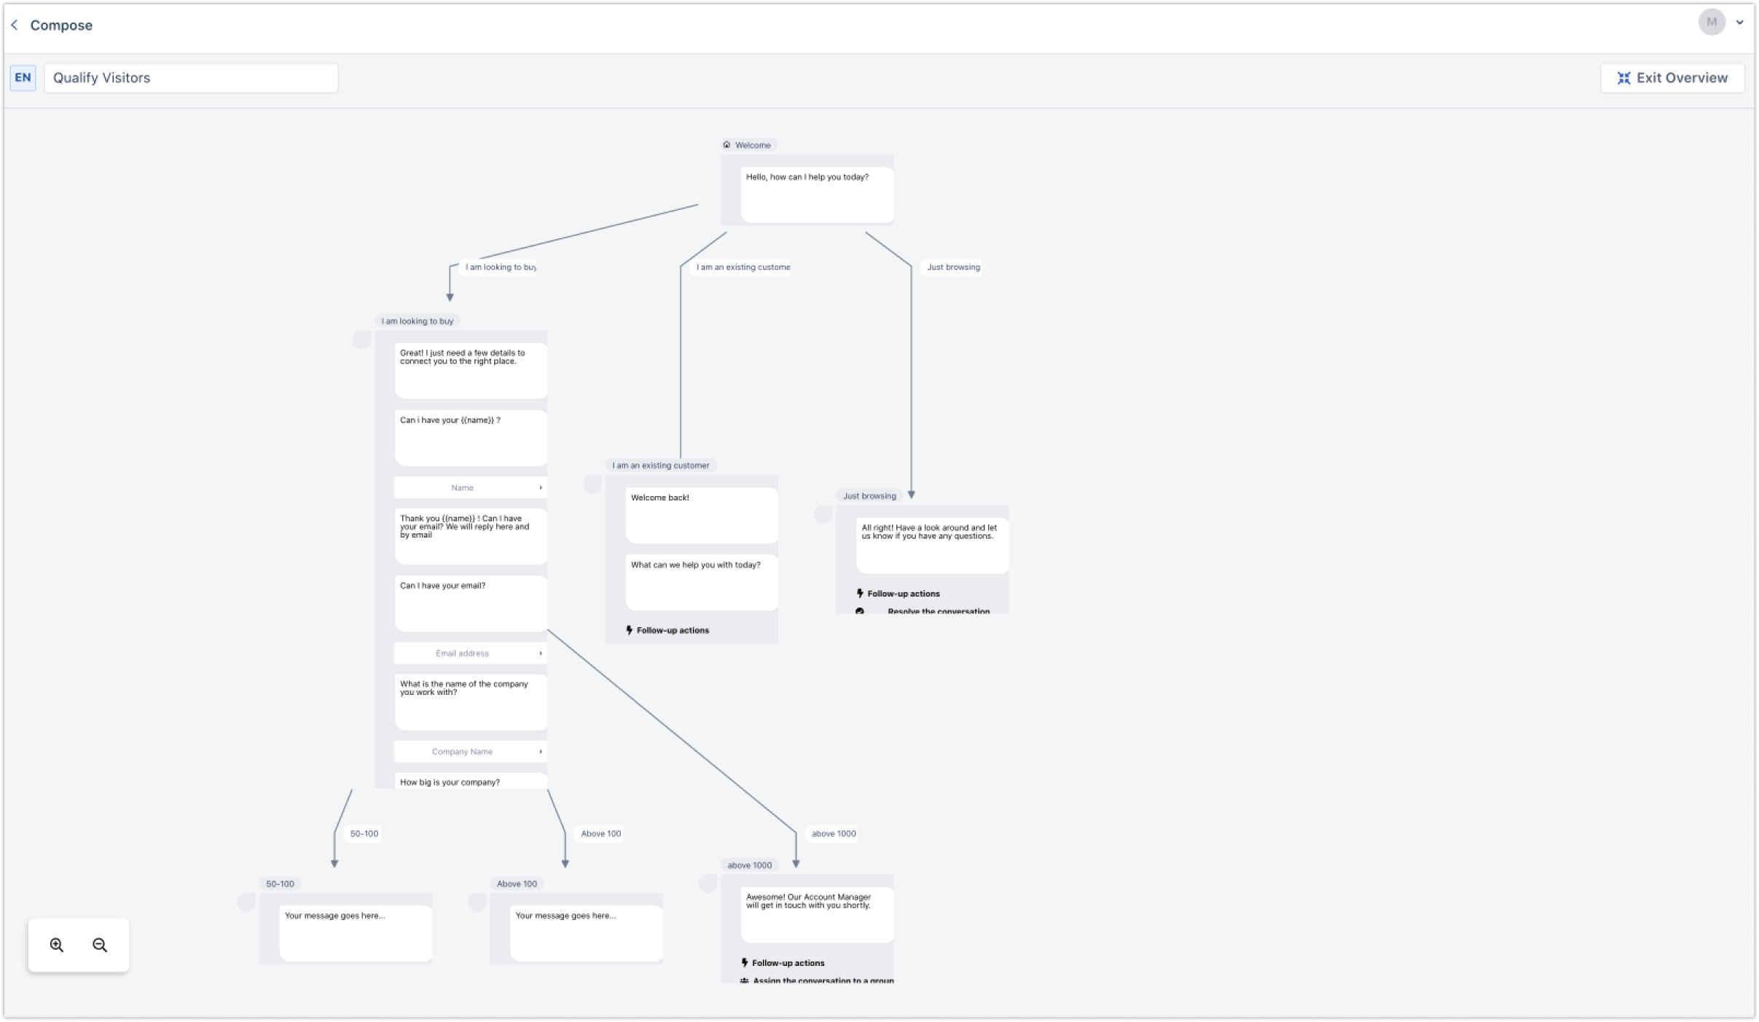Click the M user avatar icon

point(1712,22)
